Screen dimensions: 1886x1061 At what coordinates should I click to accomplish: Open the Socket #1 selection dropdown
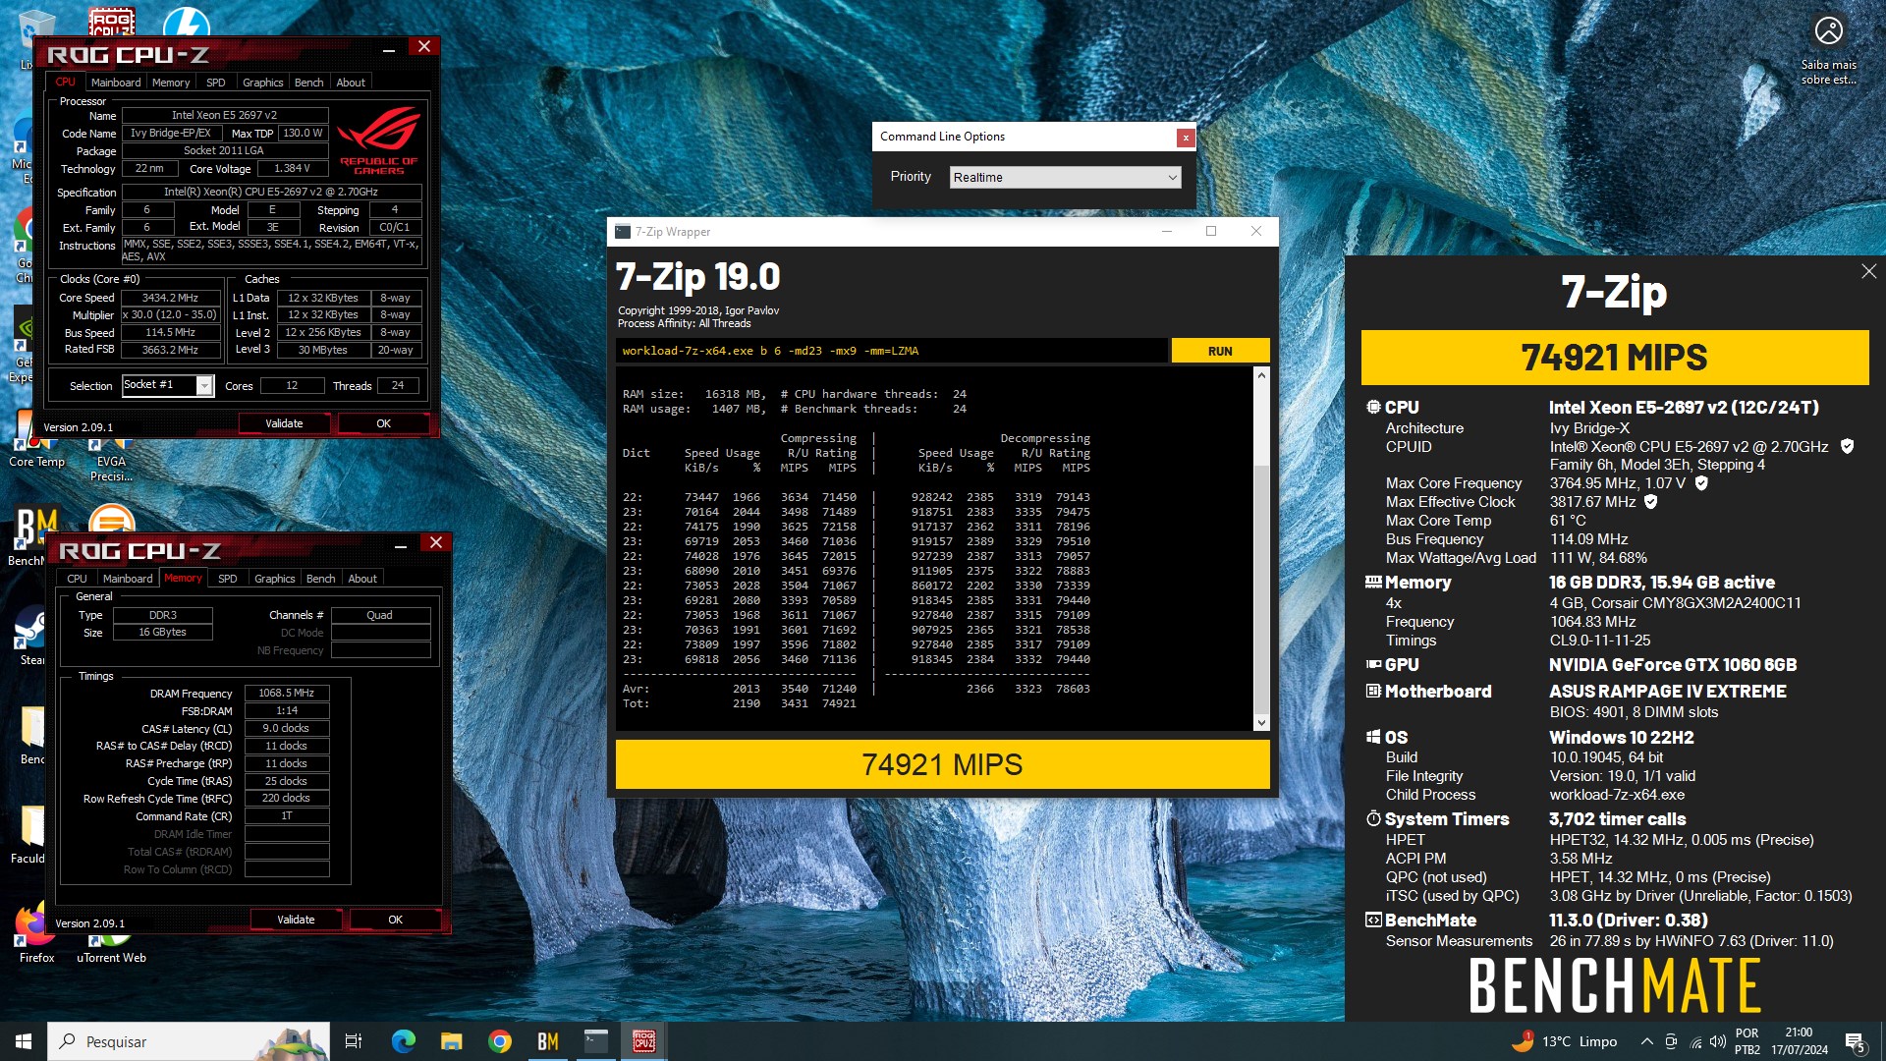pos(167,385)
